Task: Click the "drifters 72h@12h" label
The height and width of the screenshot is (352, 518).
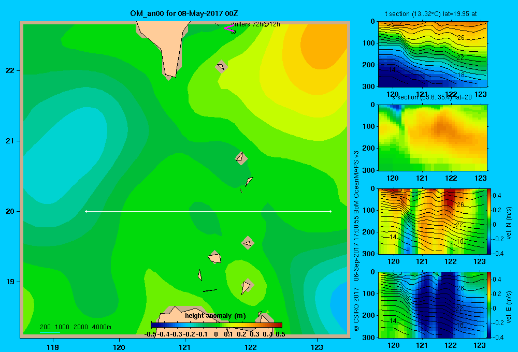Action: [255, 24]
